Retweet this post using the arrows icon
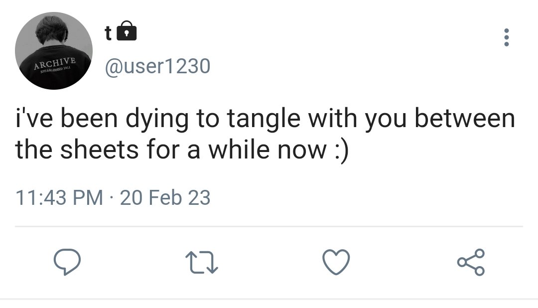This screenshot has width=538, height=308. [202, 263]
